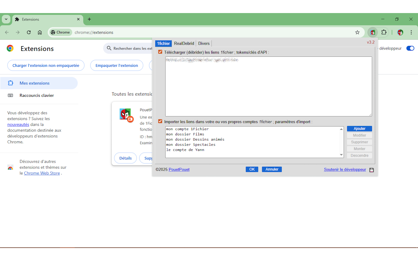
Task: Click the Descendre button
Action: click(360, 156)
